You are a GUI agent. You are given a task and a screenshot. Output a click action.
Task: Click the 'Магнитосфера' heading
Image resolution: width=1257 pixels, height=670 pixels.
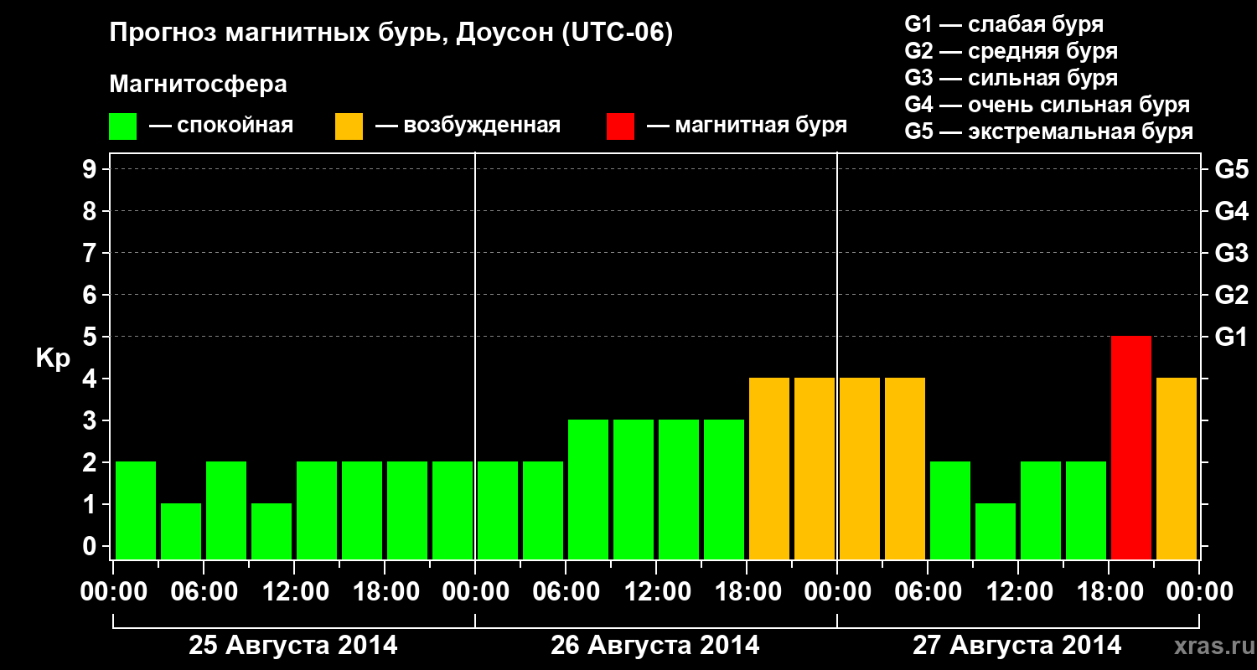click(x=199, y=85)
